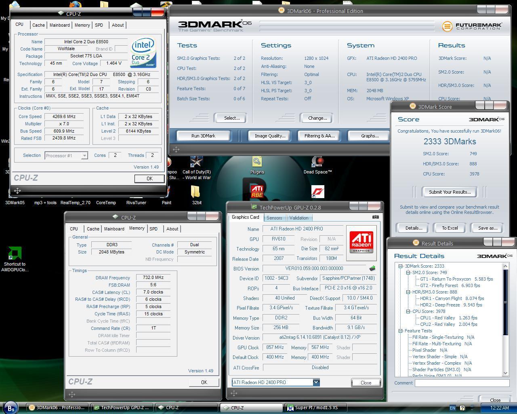Select the Pixel Shader N/A row
Viewport: 517px width, 414px height.
tap(430, 350)
